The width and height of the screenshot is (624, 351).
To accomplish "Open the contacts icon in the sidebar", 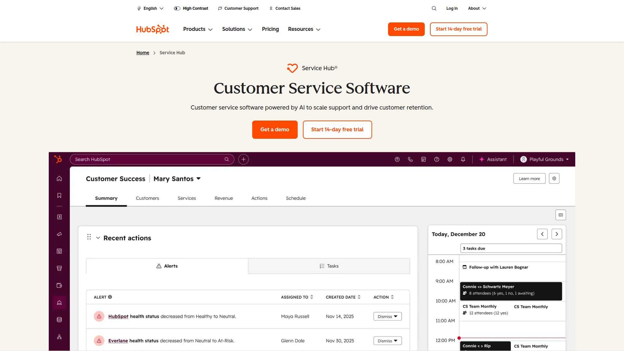I will [59, 217].
